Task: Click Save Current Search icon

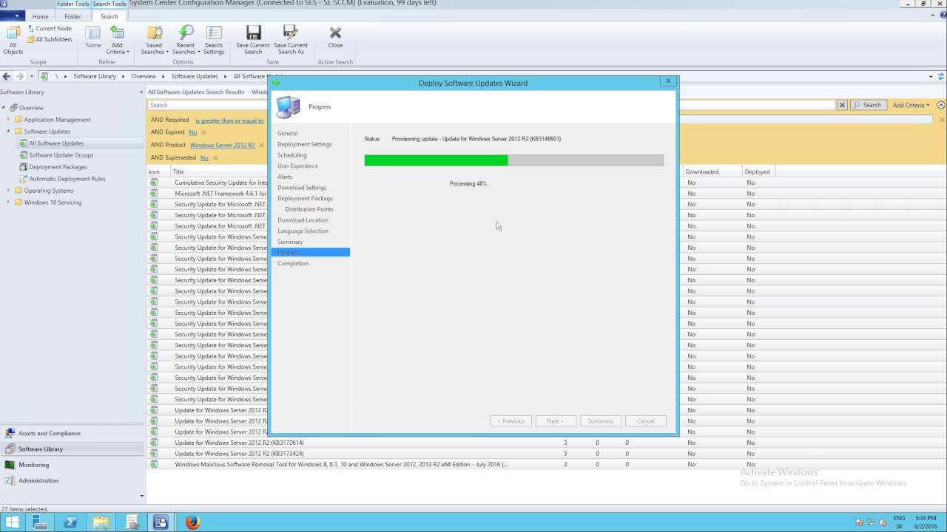Action: [253, 40]
